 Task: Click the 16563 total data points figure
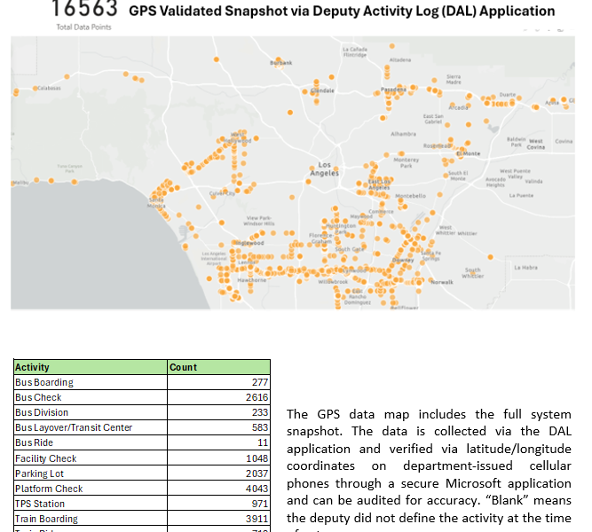tap(84, 11)
